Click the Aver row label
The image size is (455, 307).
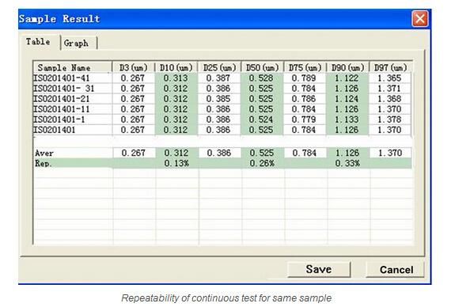pos(44,153)
